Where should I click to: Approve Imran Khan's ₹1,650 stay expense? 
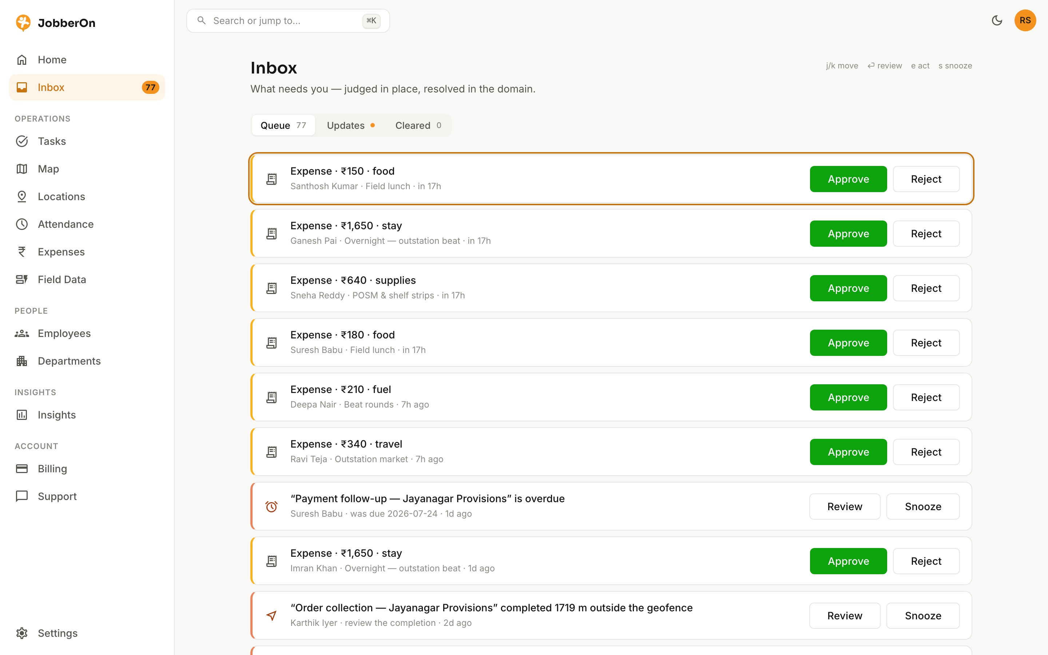848,561
